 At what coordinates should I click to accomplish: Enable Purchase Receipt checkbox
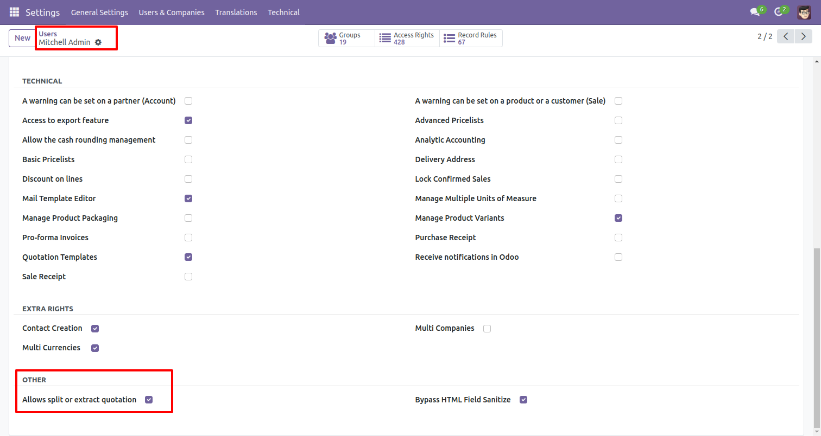(x=618, y=238)
